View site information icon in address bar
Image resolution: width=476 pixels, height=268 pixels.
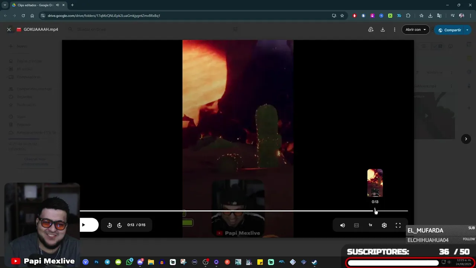43,16
